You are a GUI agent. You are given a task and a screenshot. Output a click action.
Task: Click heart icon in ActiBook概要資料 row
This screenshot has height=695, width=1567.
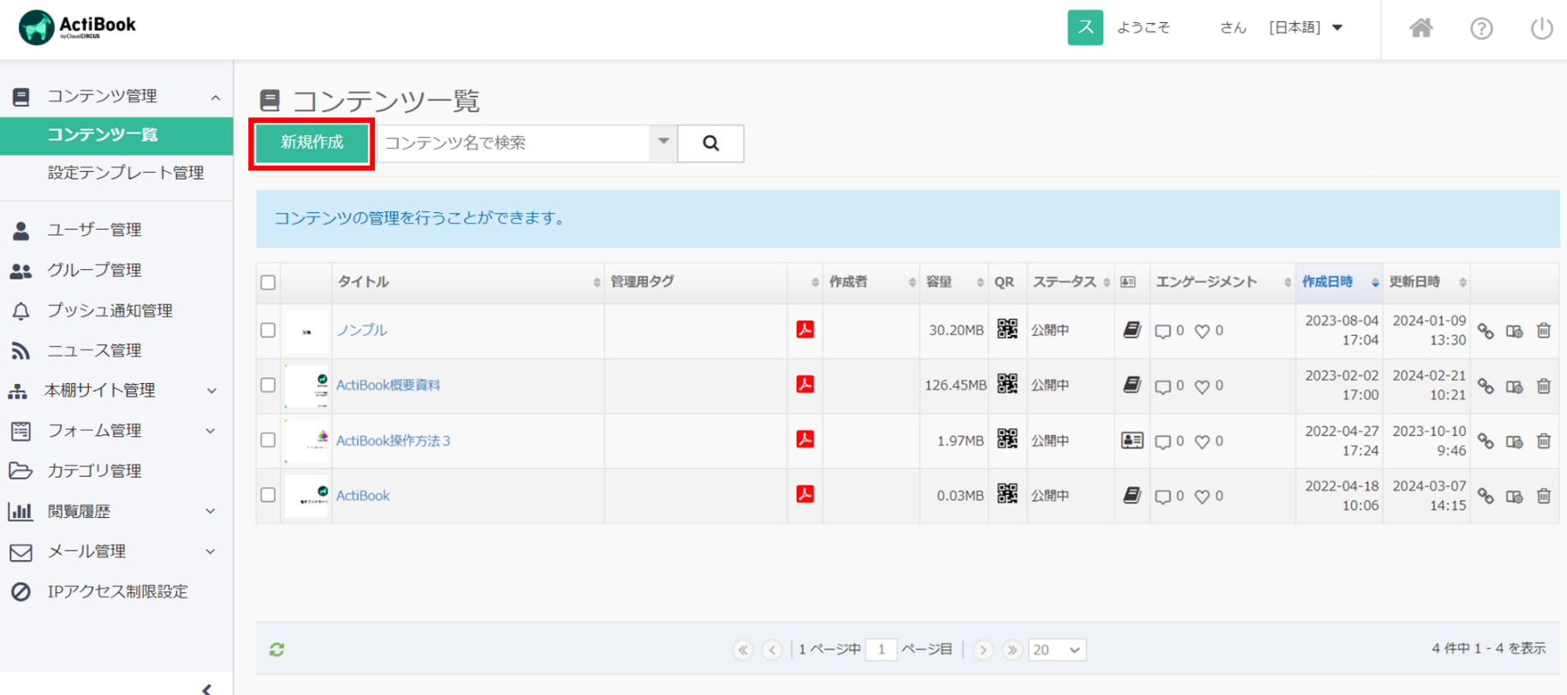pos(1202,386)
